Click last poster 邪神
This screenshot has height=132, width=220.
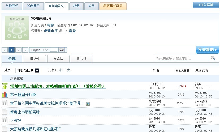point(198,84)
